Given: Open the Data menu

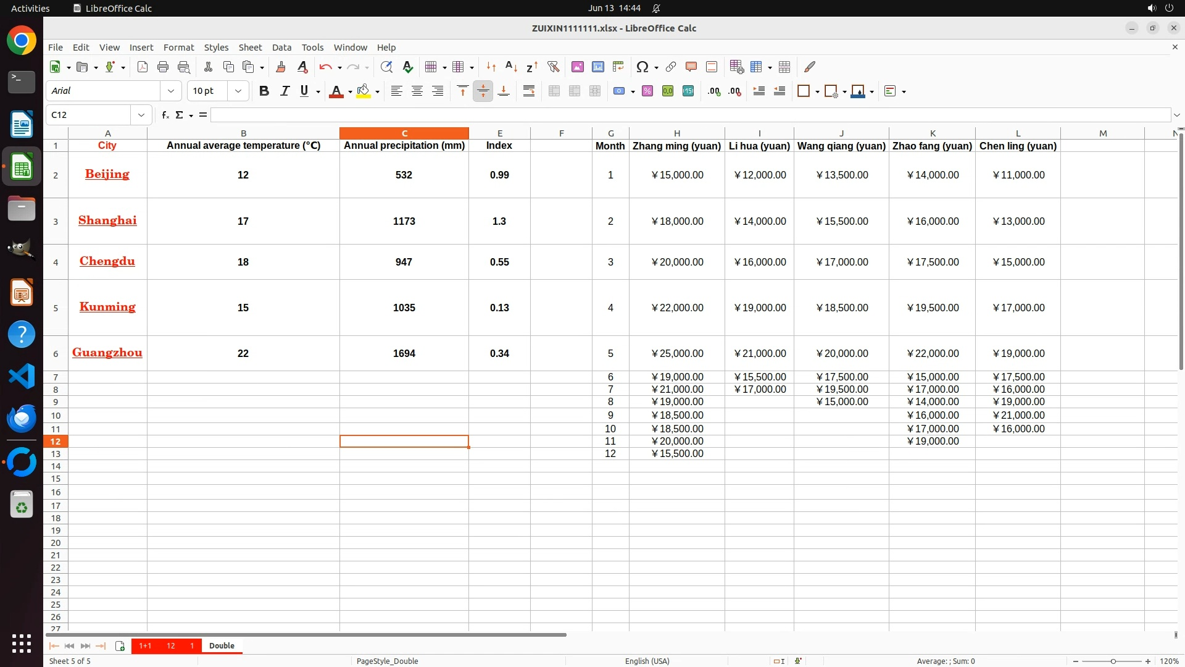Looking at the screenshot, I should pyautogui.click(x=281, y=48).
